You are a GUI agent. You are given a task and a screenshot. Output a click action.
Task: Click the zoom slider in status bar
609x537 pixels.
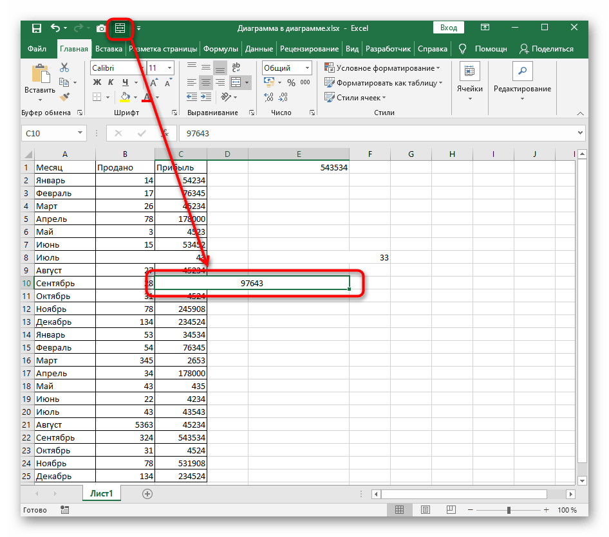508,510
